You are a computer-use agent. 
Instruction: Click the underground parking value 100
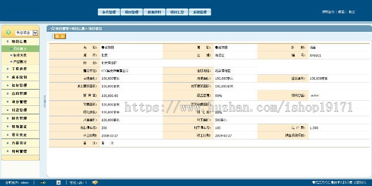[x=218, y=128]
